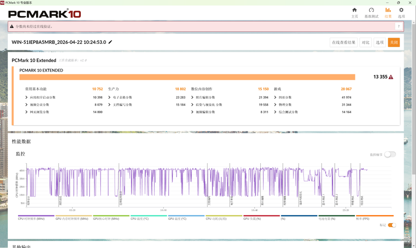This screenshot has width=416, height=248.
Task: Click 分数尚未经过在线验证 warning text
Action: (x=34, y=26)
